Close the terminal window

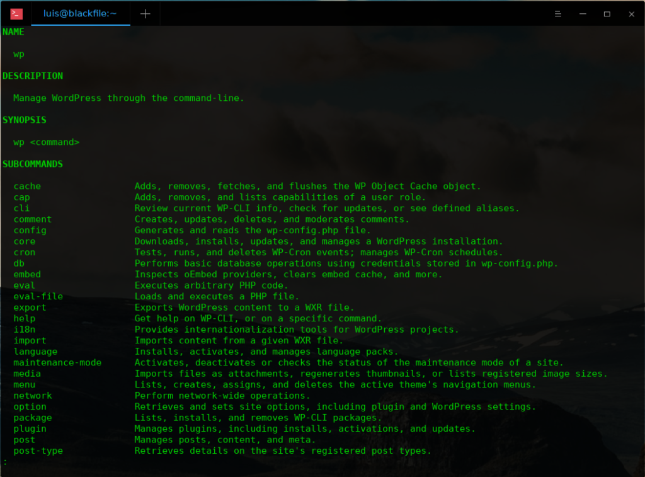tap(631, 14)
